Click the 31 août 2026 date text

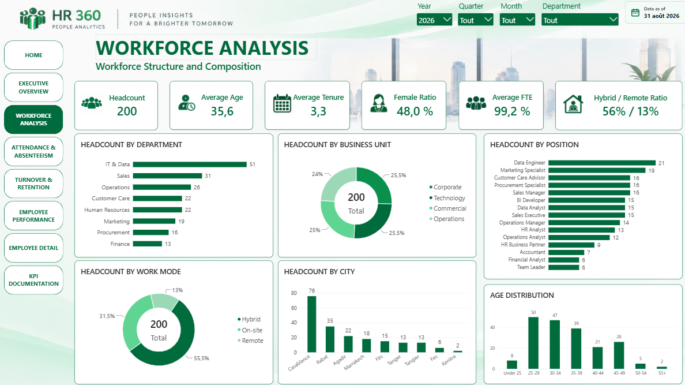[661, 16]
